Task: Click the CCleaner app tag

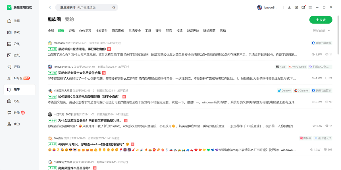Action: (x=301, y=91)
